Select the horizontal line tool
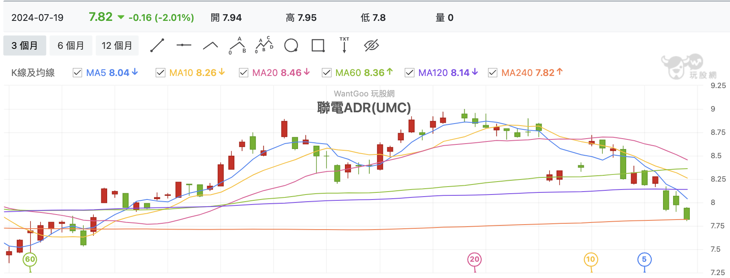Screen dimensions: 730x278 (x=184, y=45)
